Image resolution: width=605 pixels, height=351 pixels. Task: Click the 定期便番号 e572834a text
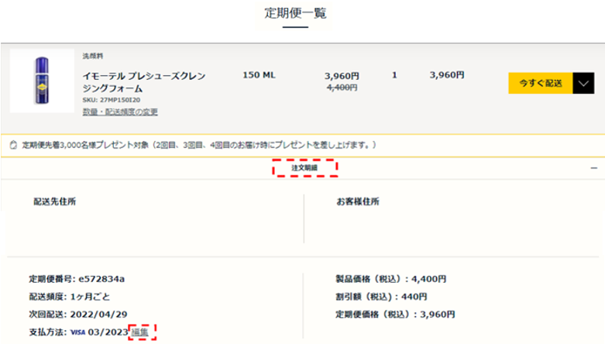(77, 279)
